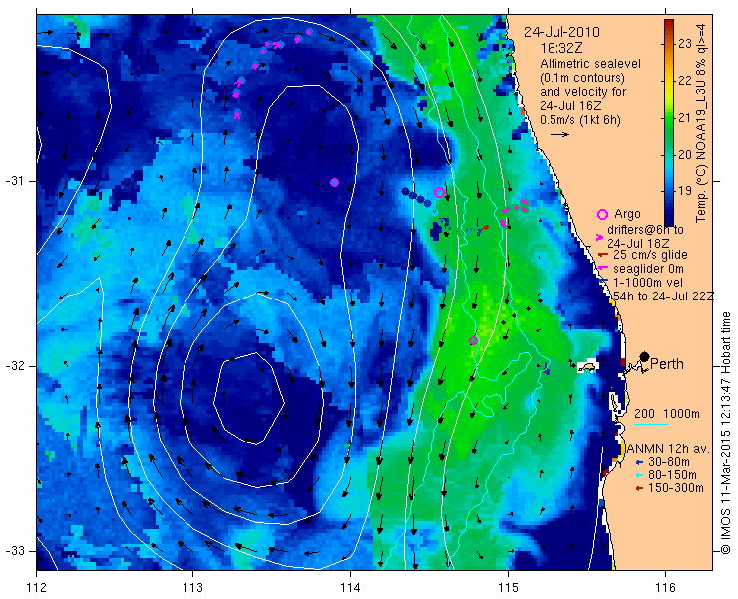Click the large Argo circle near 114.55E

tap(439, 192)
